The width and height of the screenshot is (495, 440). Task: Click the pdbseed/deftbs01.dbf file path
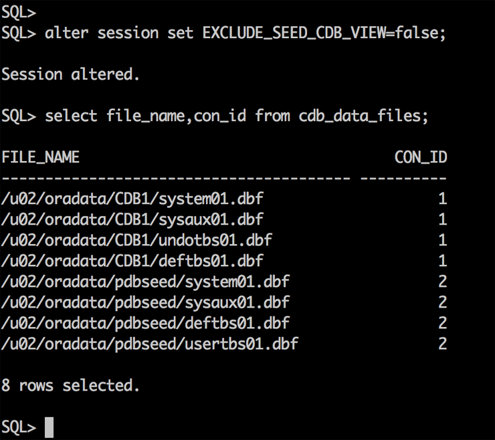click(145, 323)
